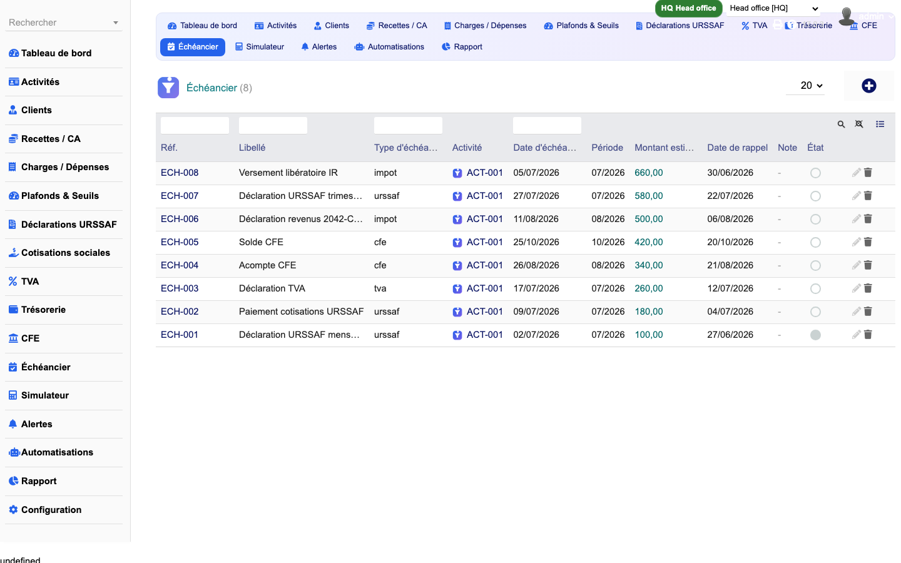901x563 pixels.
Task: Open column selection list icon
Action: pyautogui.click(x=880, y=124)
